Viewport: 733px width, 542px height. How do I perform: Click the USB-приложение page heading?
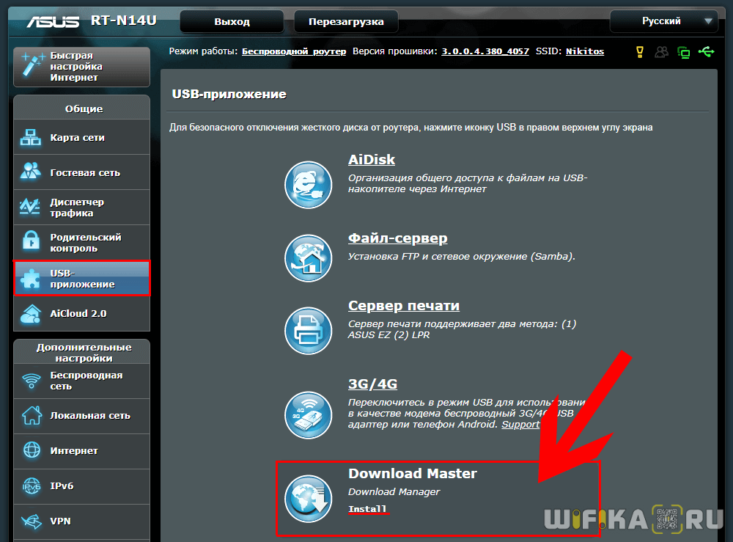tap(229, 95)
